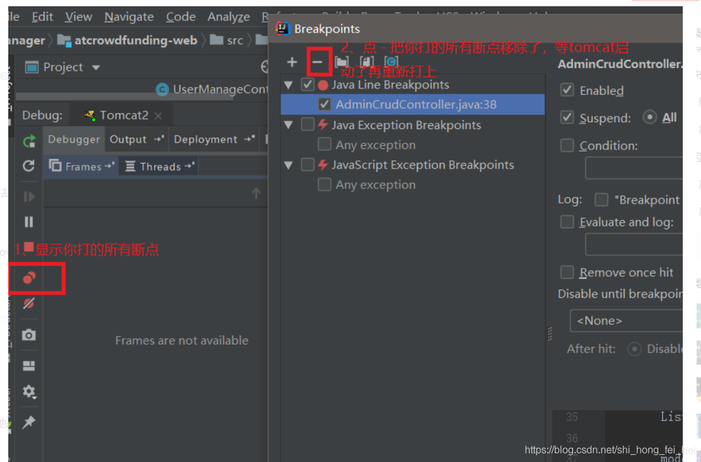Pause the running program
The image size is (701, 462).
[29, 222]
